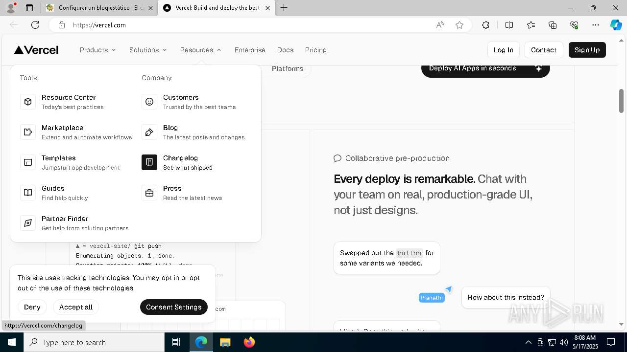Screen dimensions: 627x352
Task: Launch Firefox from taskbar
Action: point(249,342)
